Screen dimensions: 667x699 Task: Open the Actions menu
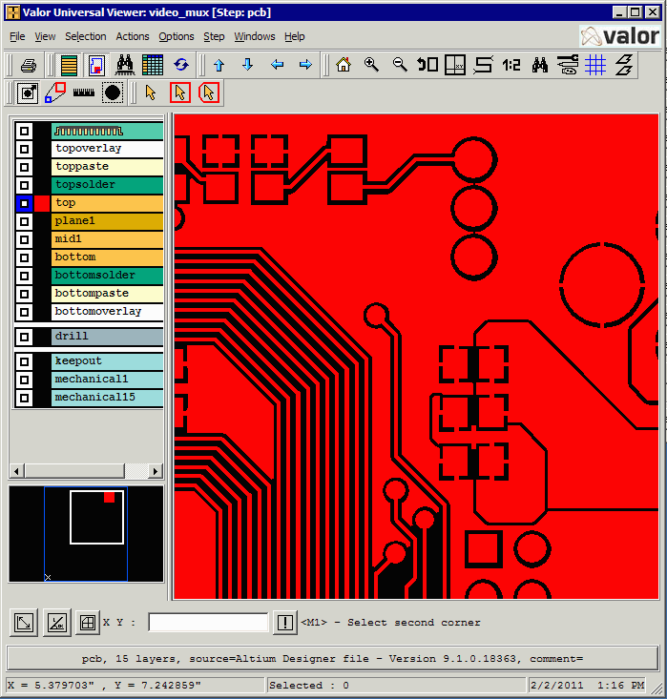(x=133, y=36)
